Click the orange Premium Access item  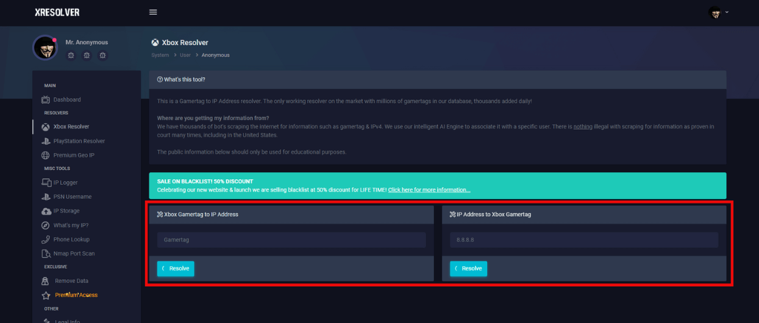click(x=76, y=295)
